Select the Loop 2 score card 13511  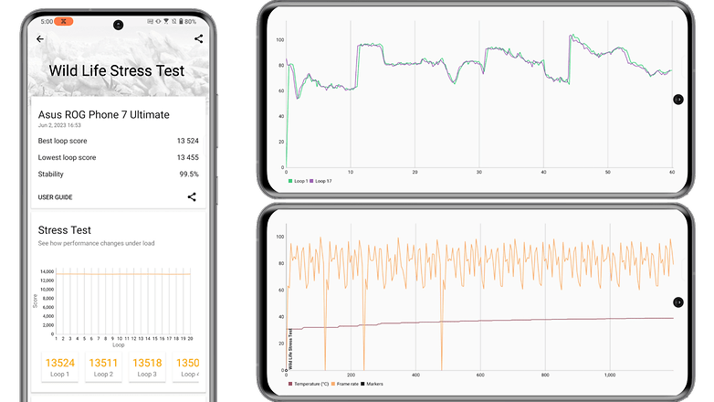tap(103, 367)
